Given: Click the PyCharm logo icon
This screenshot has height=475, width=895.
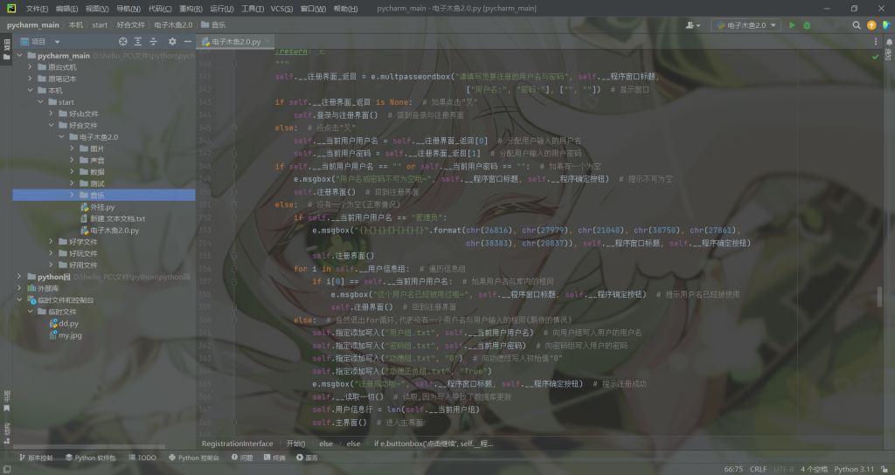Looking at the screenshot, I should 11,8.
